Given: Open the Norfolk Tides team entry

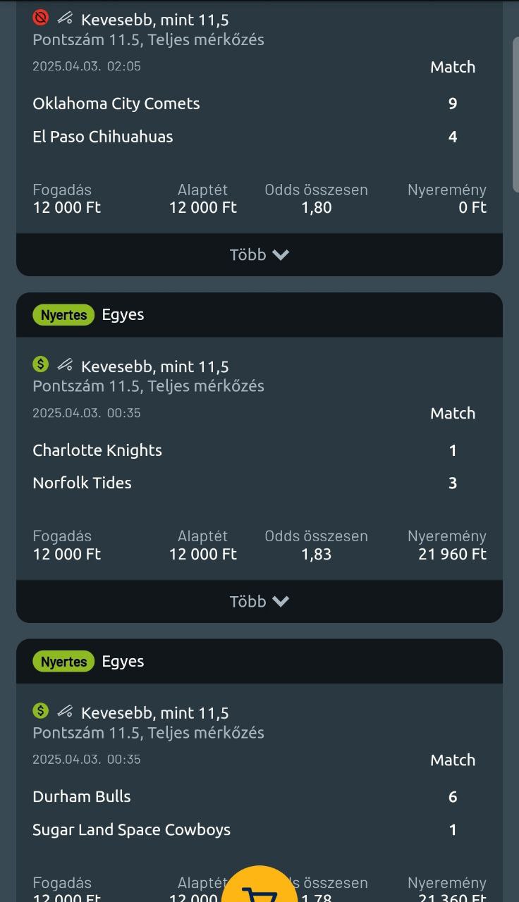Looking at the screenshot, I should click(x=82, y=483).
